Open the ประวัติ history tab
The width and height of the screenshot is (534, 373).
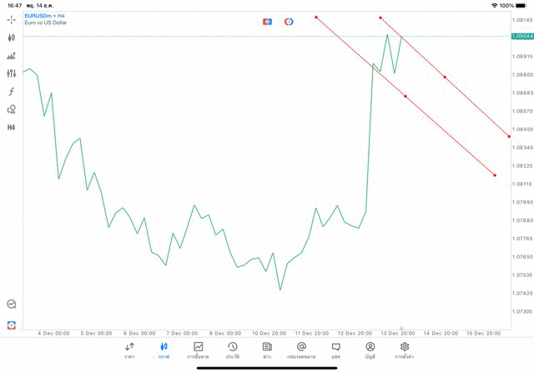tap(232, 350)
